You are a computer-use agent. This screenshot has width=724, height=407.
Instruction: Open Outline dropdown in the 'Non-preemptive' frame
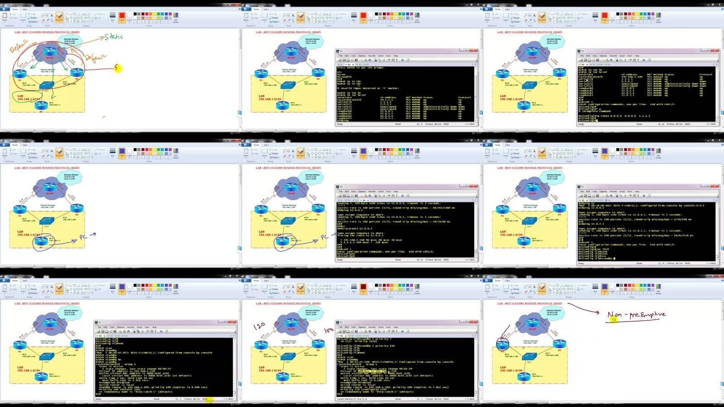(x=583, y=285)
